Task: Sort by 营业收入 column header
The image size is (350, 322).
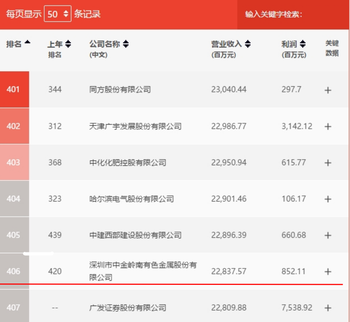Action: (231, 44)
